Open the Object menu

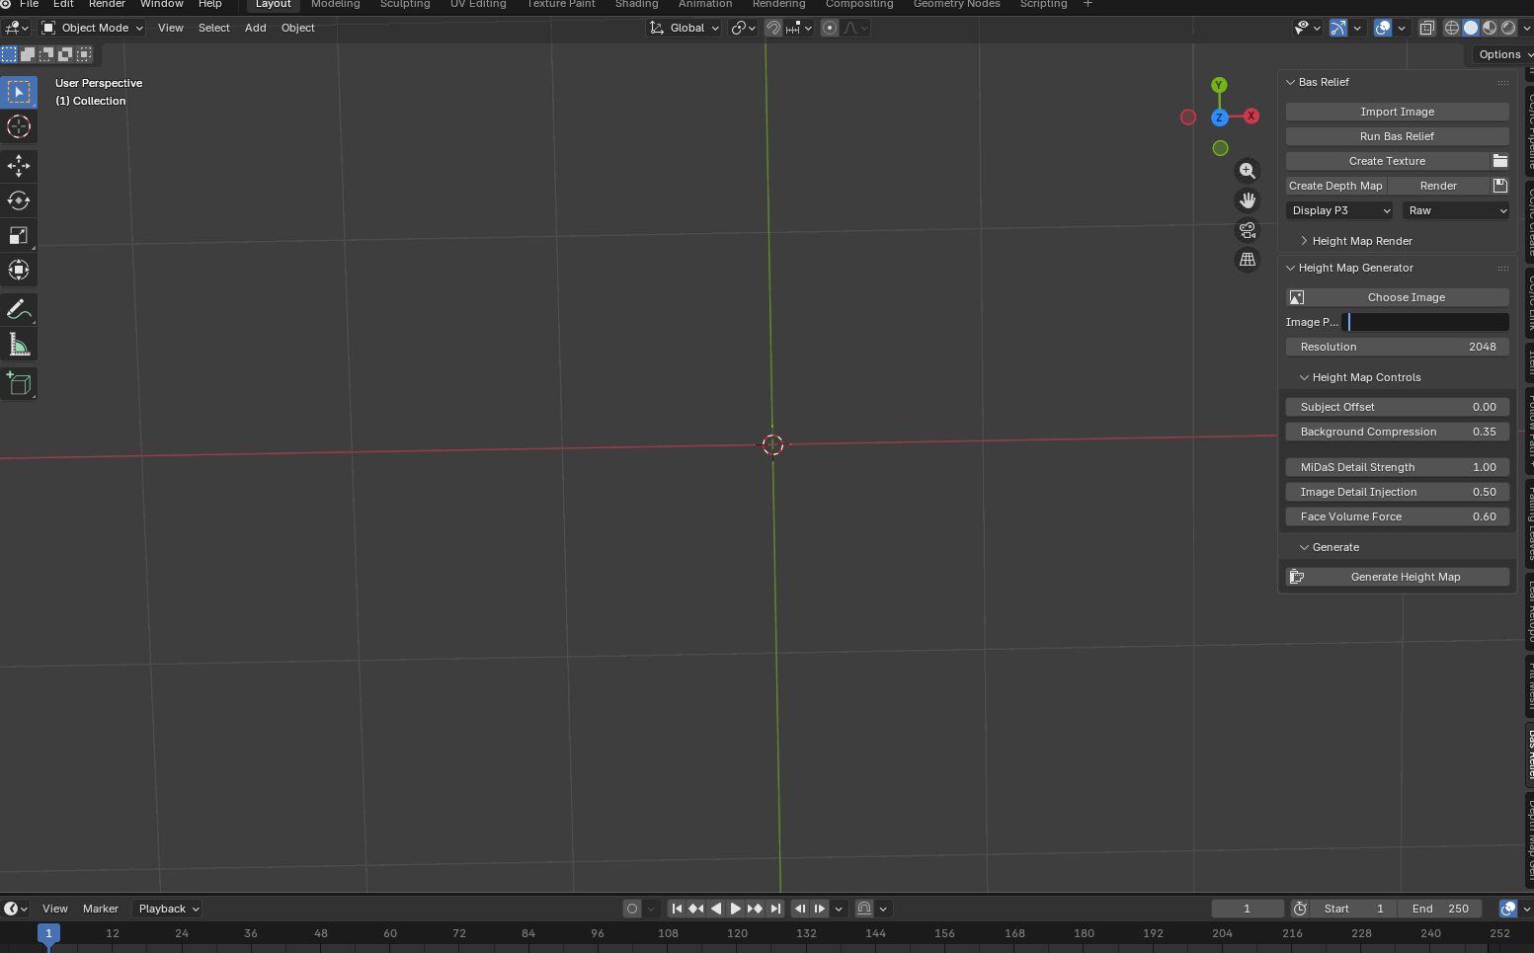point(298,28)
